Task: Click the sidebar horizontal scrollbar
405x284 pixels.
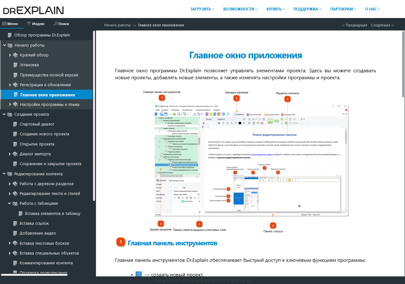Action: tap(34, 275)
